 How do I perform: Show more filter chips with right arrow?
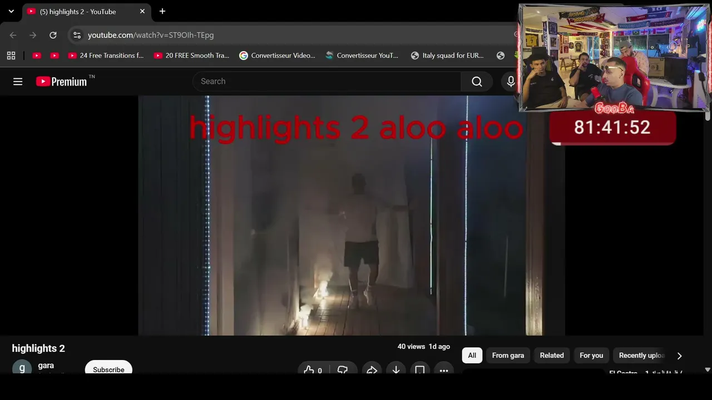pyautogui.click(x=679, y=356)
